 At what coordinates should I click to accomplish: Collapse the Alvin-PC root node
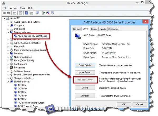pos(4,18)
